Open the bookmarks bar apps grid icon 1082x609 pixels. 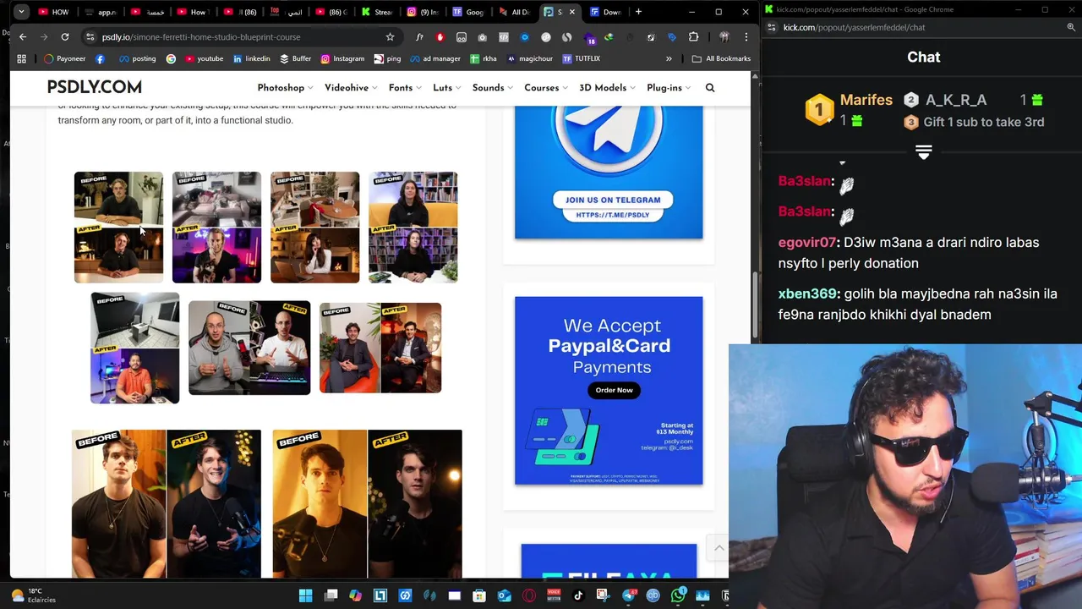(x=21, y=58)
